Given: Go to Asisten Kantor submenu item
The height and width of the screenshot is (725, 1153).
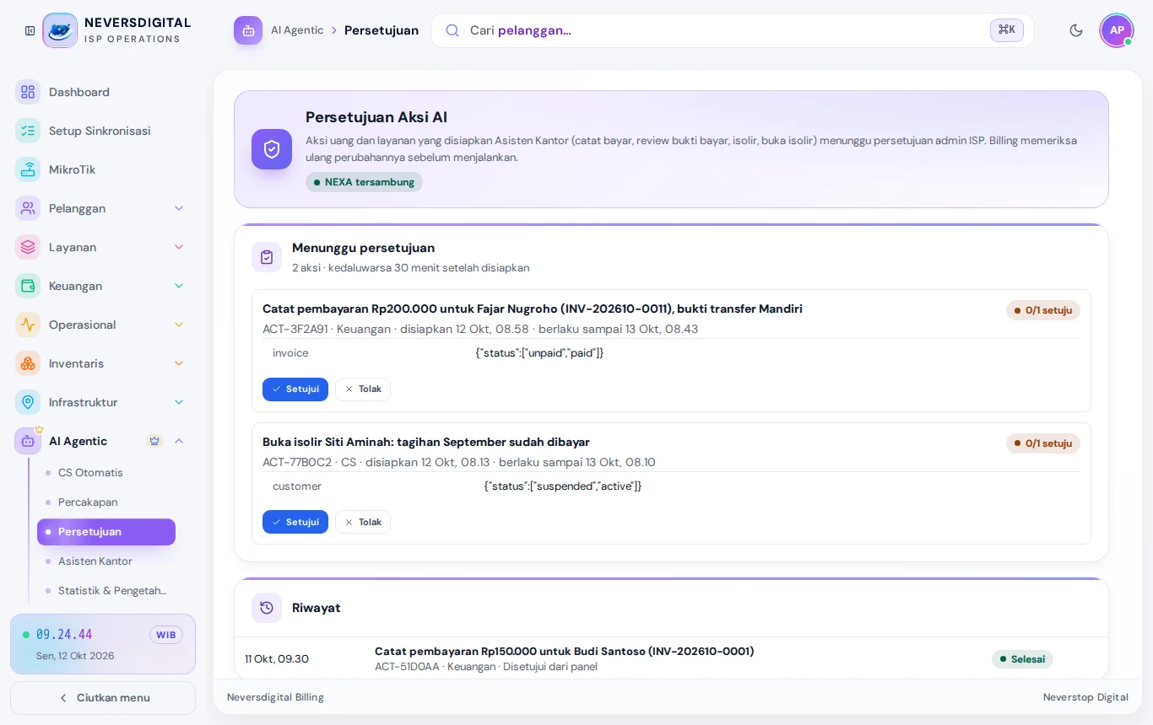Looking at the screenshot, I should point(106,561).
